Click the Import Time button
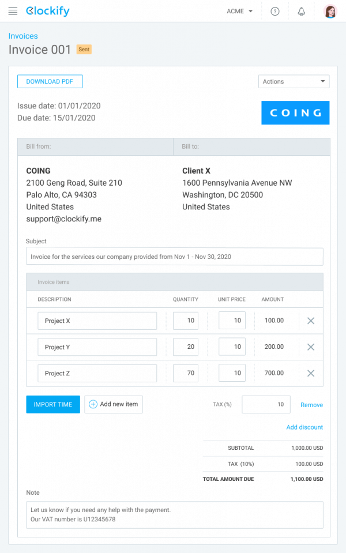Screen dimensions: 346x553 point(52,404)
